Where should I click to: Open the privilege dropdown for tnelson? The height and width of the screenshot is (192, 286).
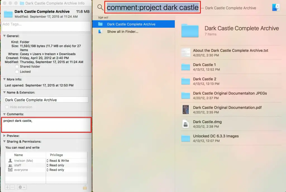[58, 161]
